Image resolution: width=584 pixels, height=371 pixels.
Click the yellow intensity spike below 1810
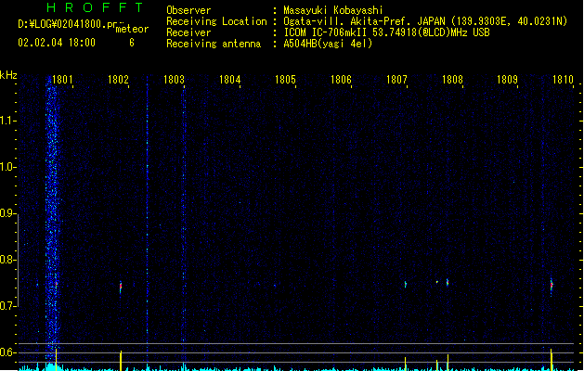(x=552, y=359)
